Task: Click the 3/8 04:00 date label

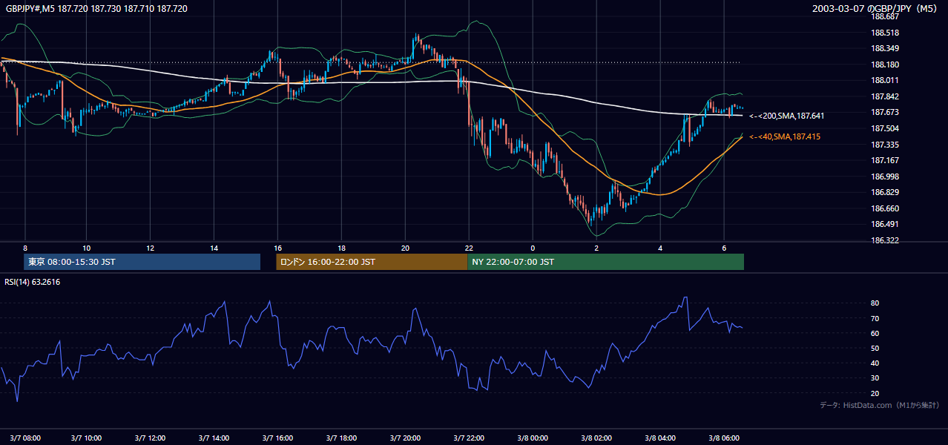Action: [662, 438]
